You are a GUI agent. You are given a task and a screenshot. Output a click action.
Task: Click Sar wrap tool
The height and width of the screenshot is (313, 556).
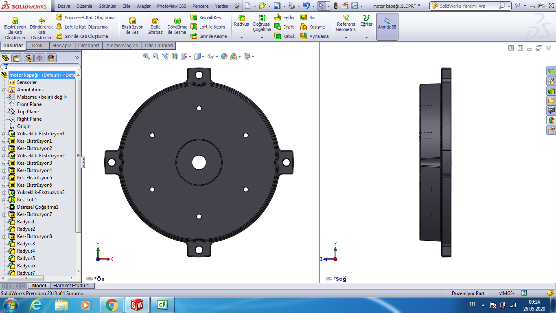[308, 18]
